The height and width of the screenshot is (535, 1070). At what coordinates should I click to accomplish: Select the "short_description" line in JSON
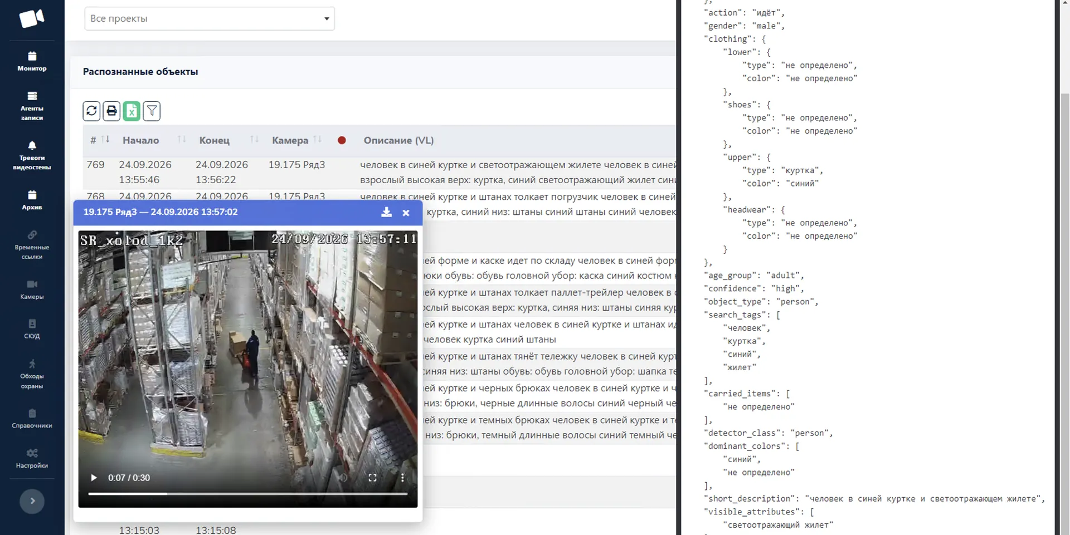coord(875,499)
